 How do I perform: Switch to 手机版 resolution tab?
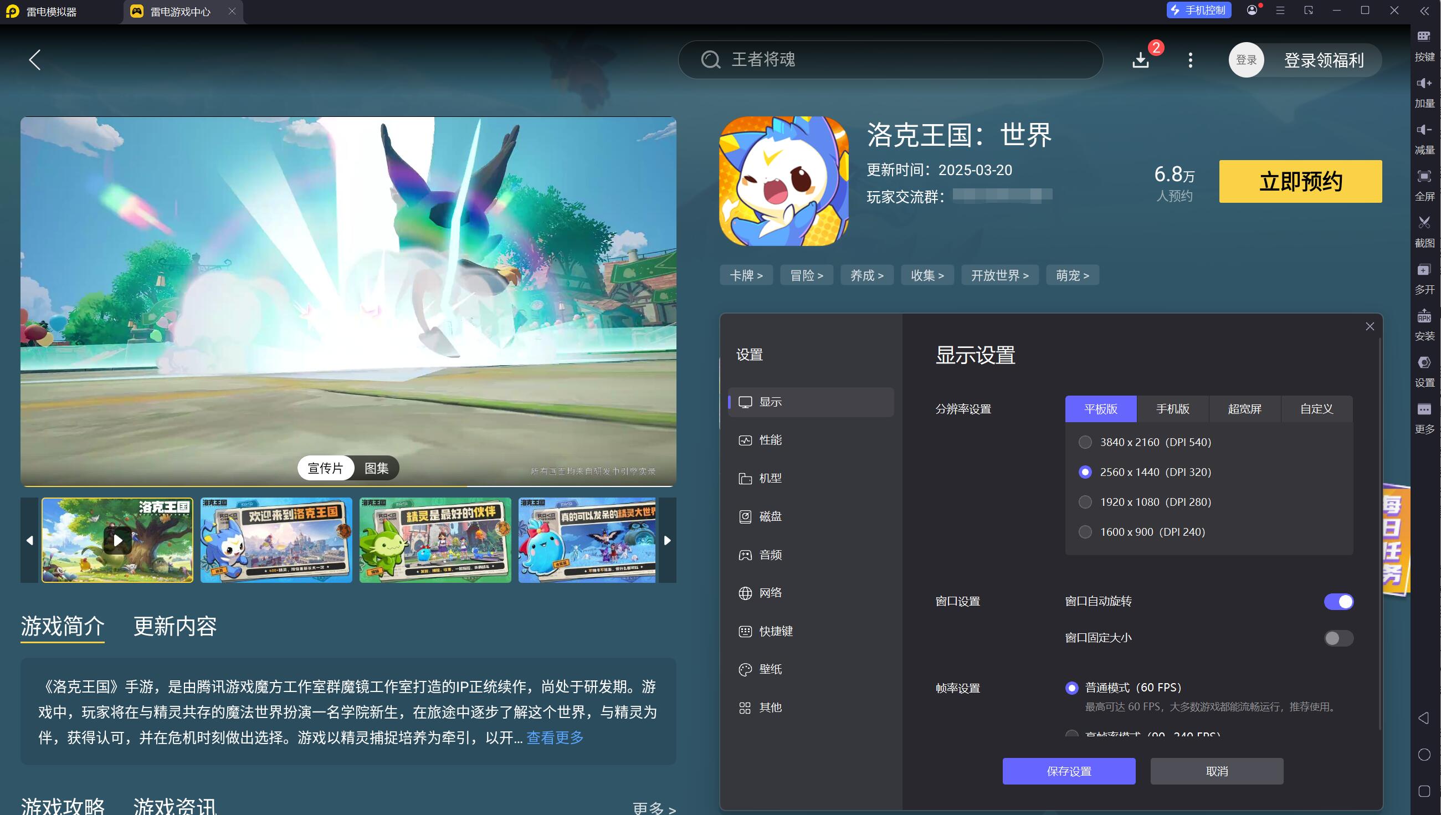click(1172, 409)
